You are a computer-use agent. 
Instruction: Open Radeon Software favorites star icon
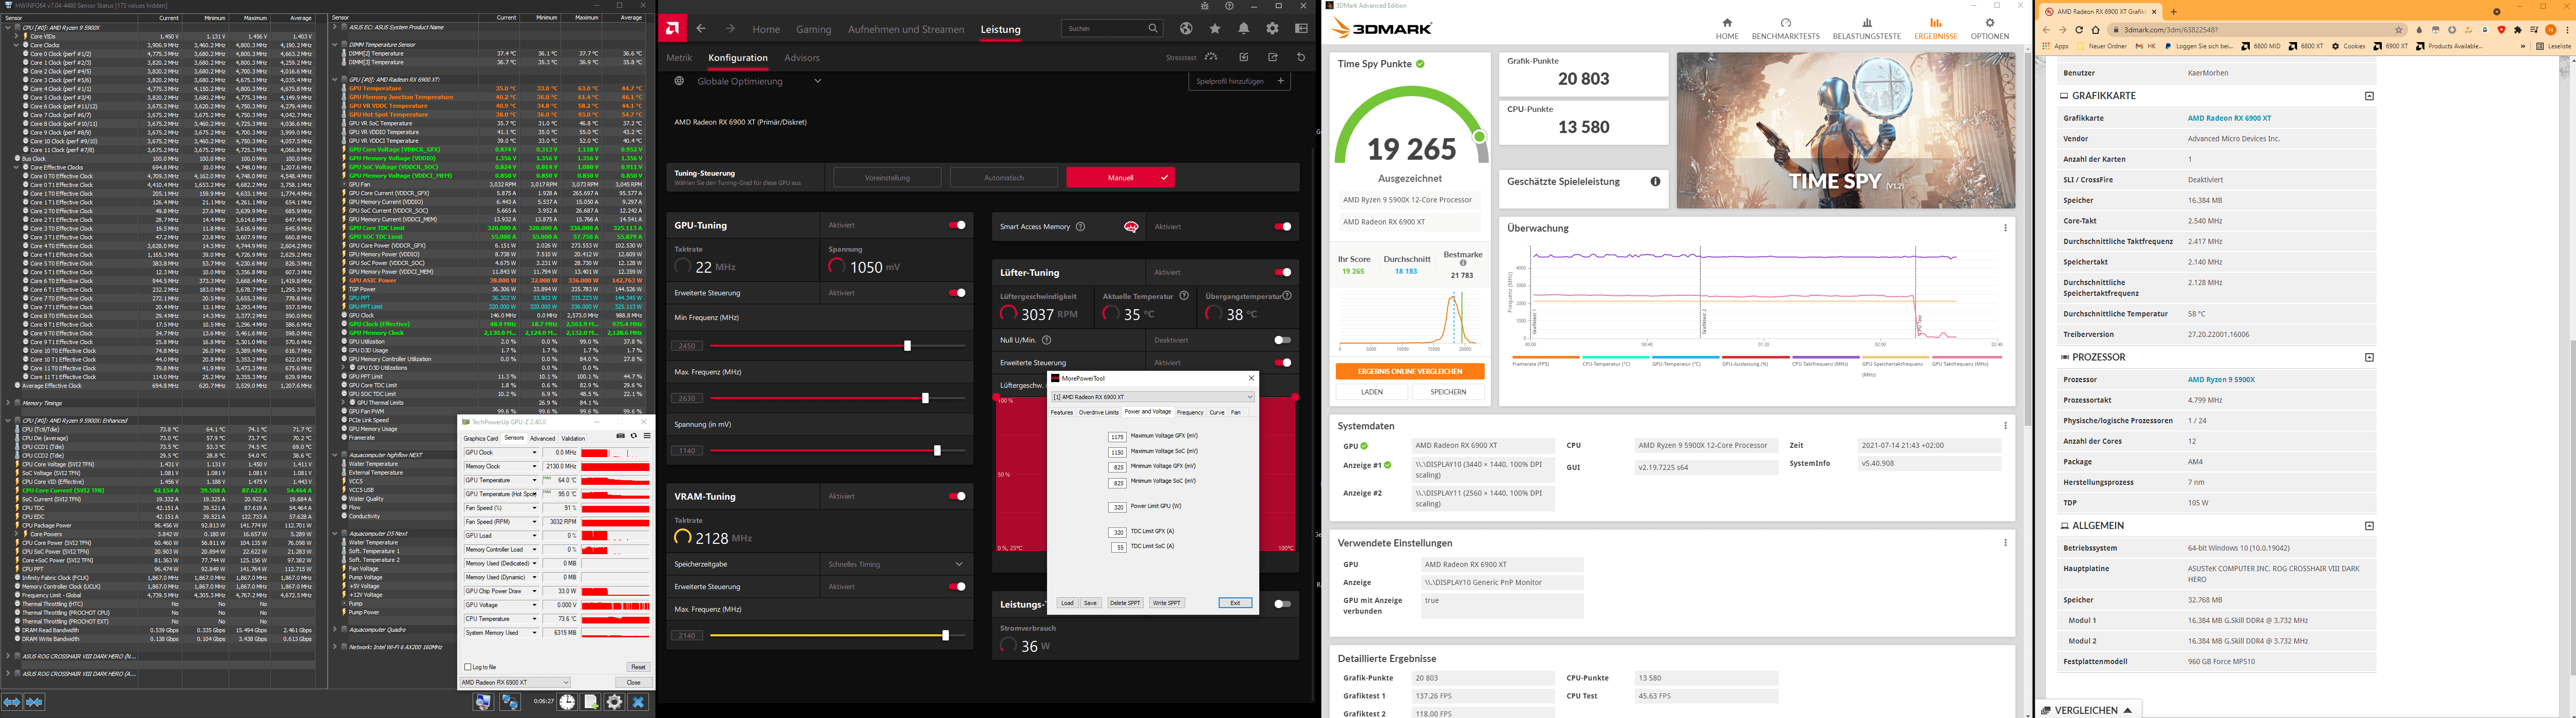tap(1215, 29)
